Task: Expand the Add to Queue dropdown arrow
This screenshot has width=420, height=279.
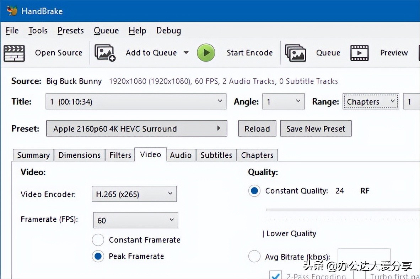Action: 186,53
